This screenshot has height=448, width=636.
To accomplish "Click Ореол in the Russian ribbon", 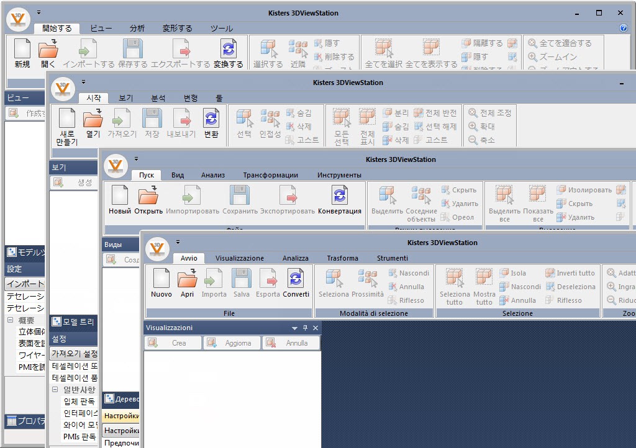I will (458, 218).
